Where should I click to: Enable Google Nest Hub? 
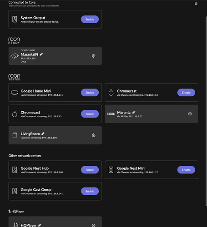click(90, 170)
